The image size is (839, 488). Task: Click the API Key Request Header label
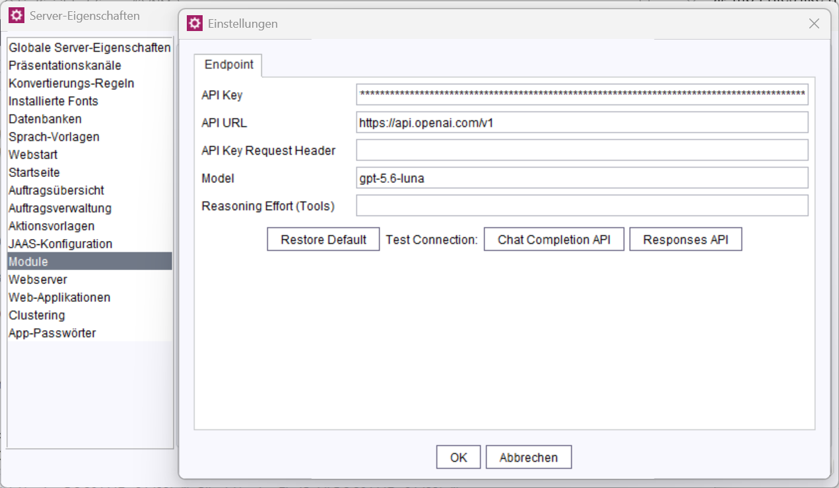click(269, 151)
